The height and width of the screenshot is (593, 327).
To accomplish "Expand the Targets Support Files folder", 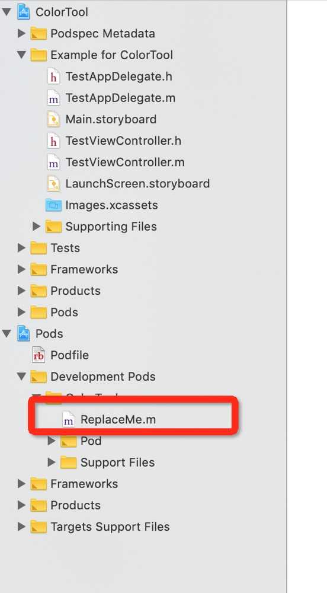I will (21, 527).
